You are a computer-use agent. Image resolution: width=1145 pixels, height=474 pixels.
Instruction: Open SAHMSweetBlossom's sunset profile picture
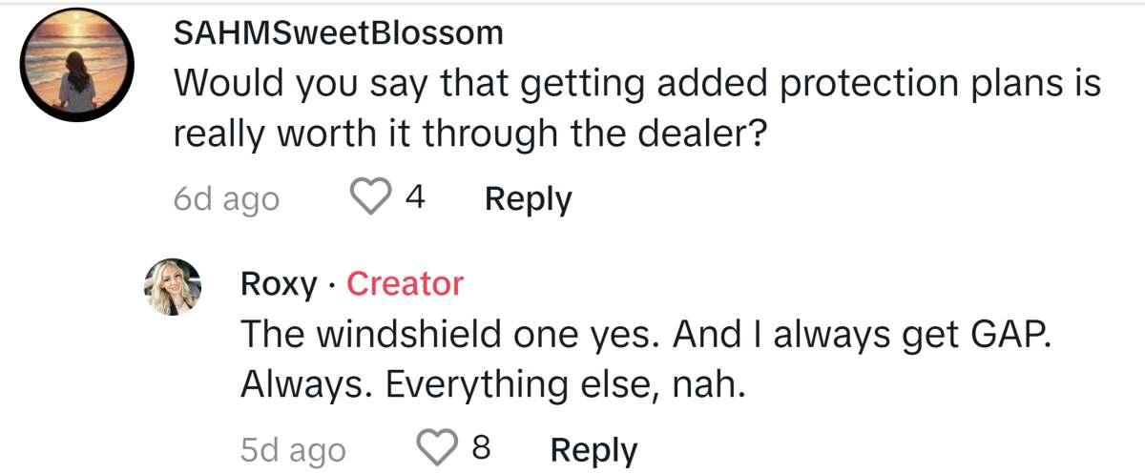coord(77,65)
